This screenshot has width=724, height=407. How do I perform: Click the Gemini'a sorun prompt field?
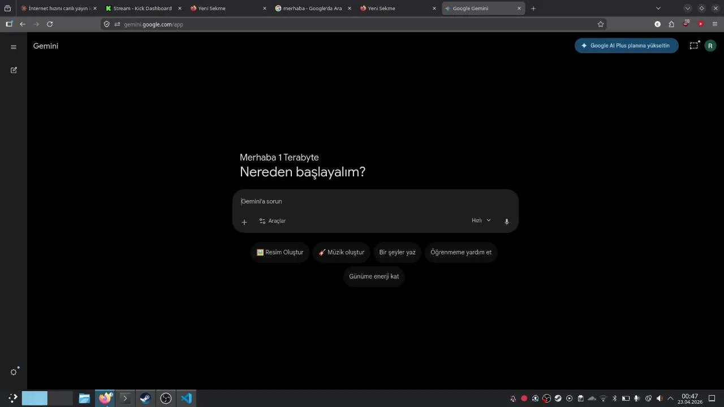click(x=376, y=201)
